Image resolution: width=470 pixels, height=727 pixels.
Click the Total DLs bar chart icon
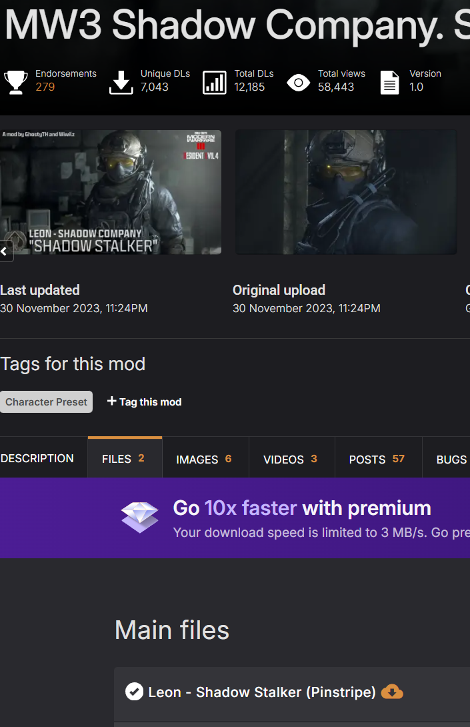(215, 83)
